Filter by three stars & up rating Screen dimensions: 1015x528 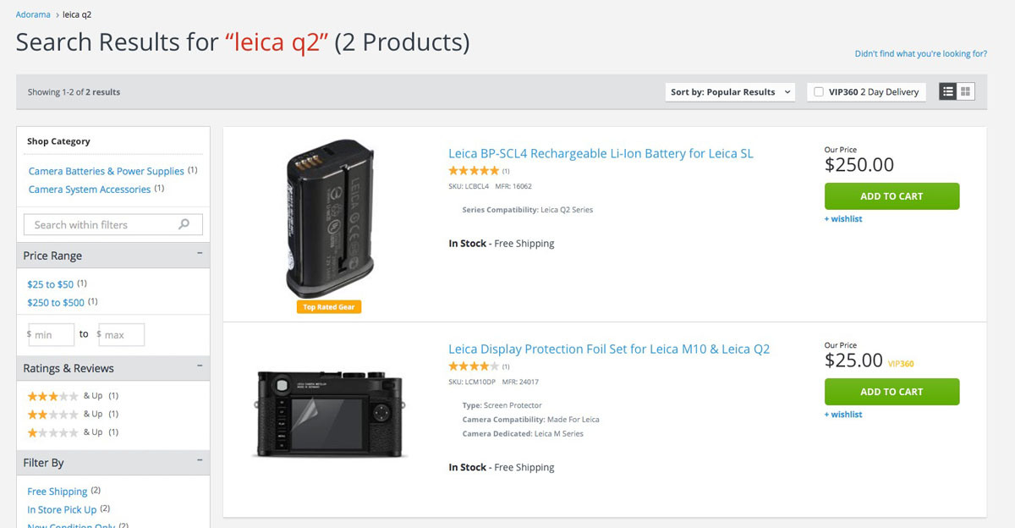(x=54, y=396)
